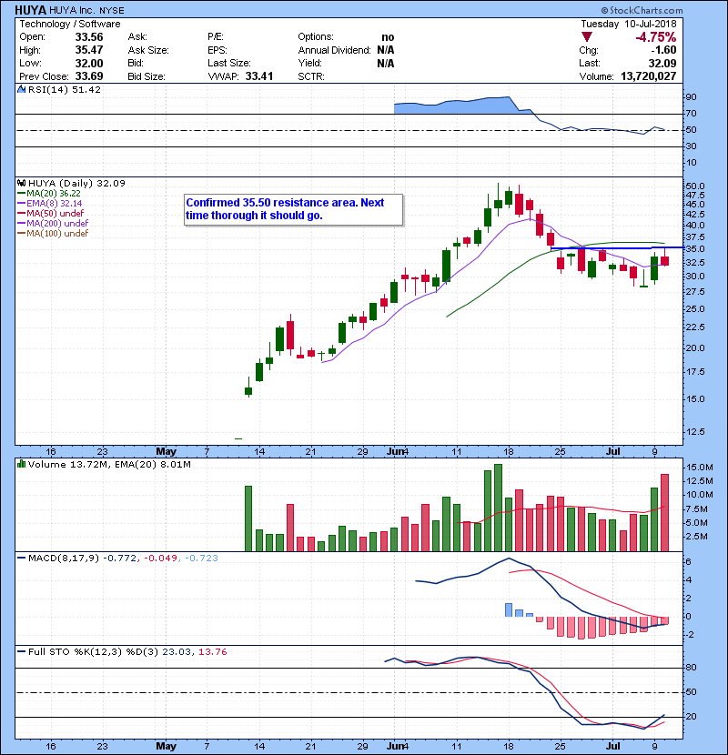Click the 'MA(200) undef' legend entry

pos(57,224)
